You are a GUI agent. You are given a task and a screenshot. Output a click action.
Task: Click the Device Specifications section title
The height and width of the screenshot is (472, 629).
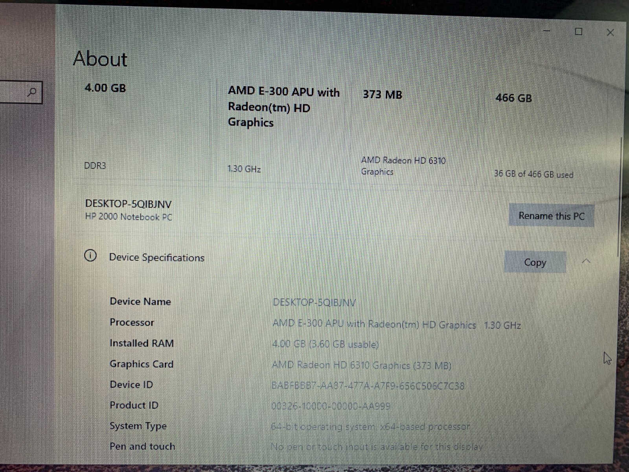156,258
